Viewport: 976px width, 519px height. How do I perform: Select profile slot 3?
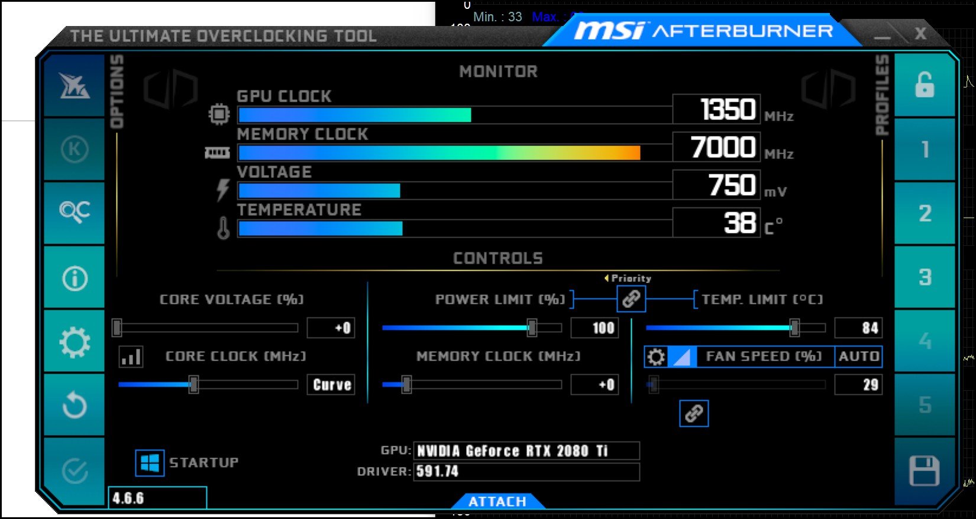point(925,277)
